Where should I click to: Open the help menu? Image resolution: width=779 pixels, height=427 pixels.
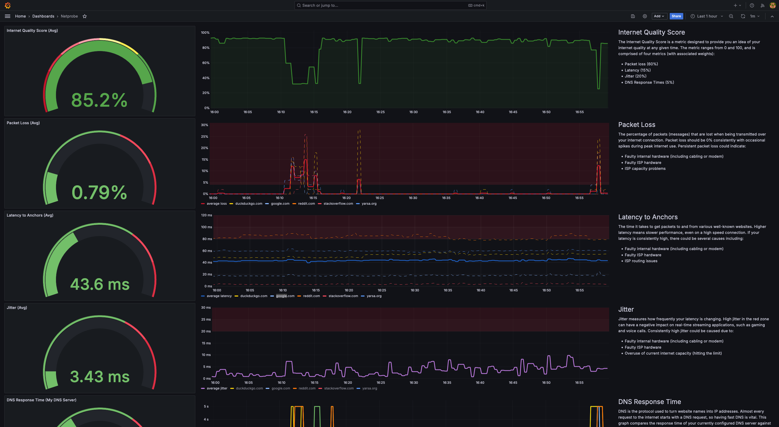[x=752, y=5]
